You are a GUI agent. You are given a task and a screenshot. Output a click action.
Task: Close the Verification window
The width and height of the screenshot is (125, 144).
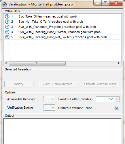(116, 3)
